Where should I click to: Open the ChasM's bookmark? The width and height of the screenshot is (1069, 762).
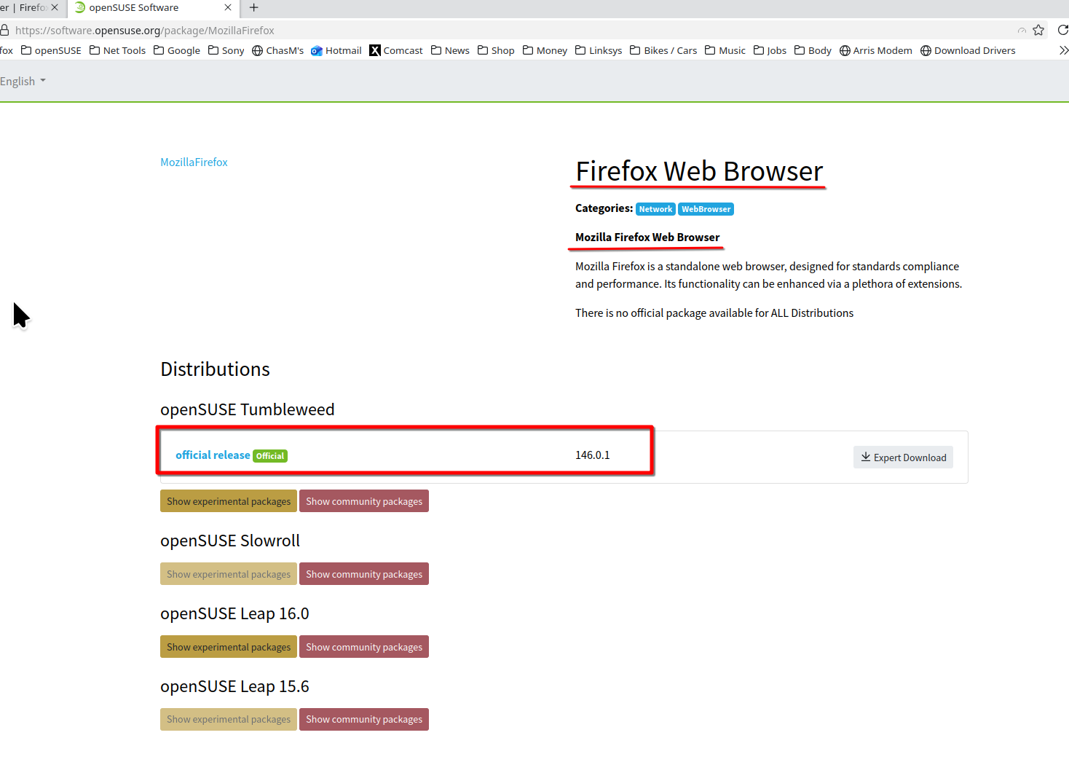coord(277,50)
